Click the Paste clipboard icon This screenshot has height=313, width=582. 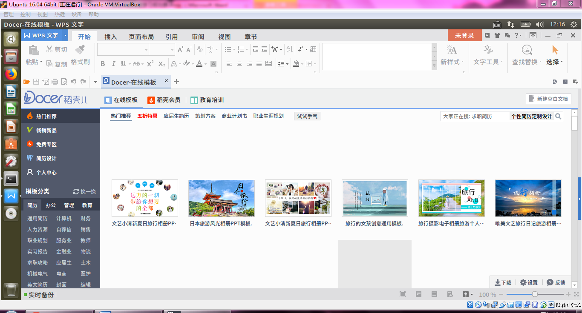coord(33,50)
